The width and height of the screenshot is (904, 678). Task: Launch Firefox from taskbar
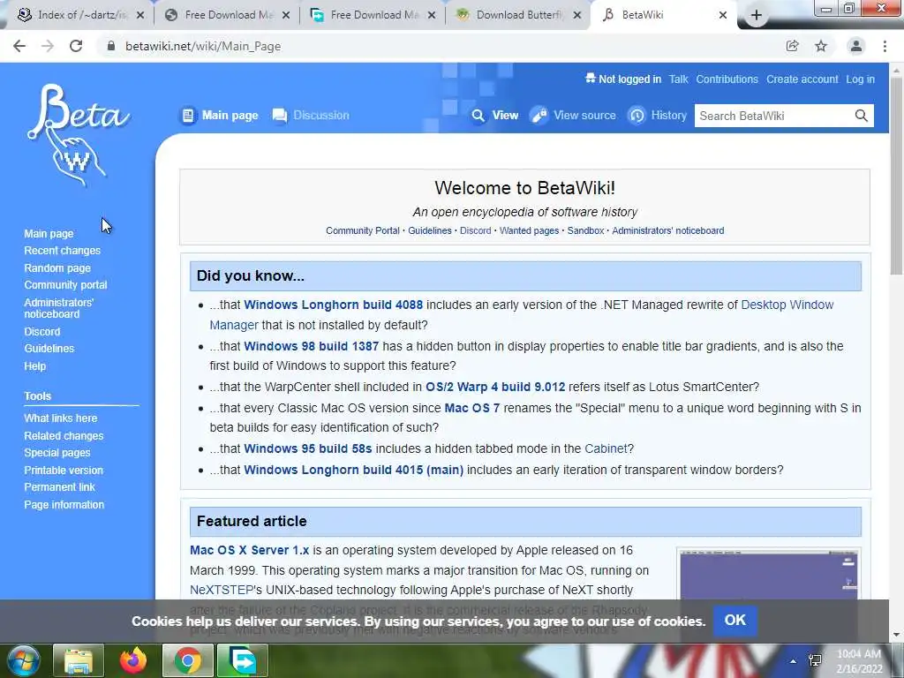133,660
